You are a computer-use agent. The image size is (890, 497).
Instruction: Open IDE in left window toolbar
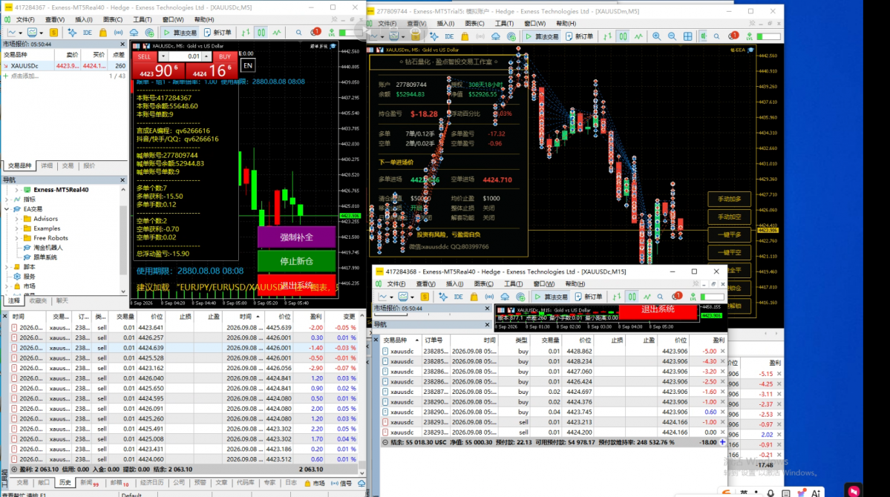(87, 33)
